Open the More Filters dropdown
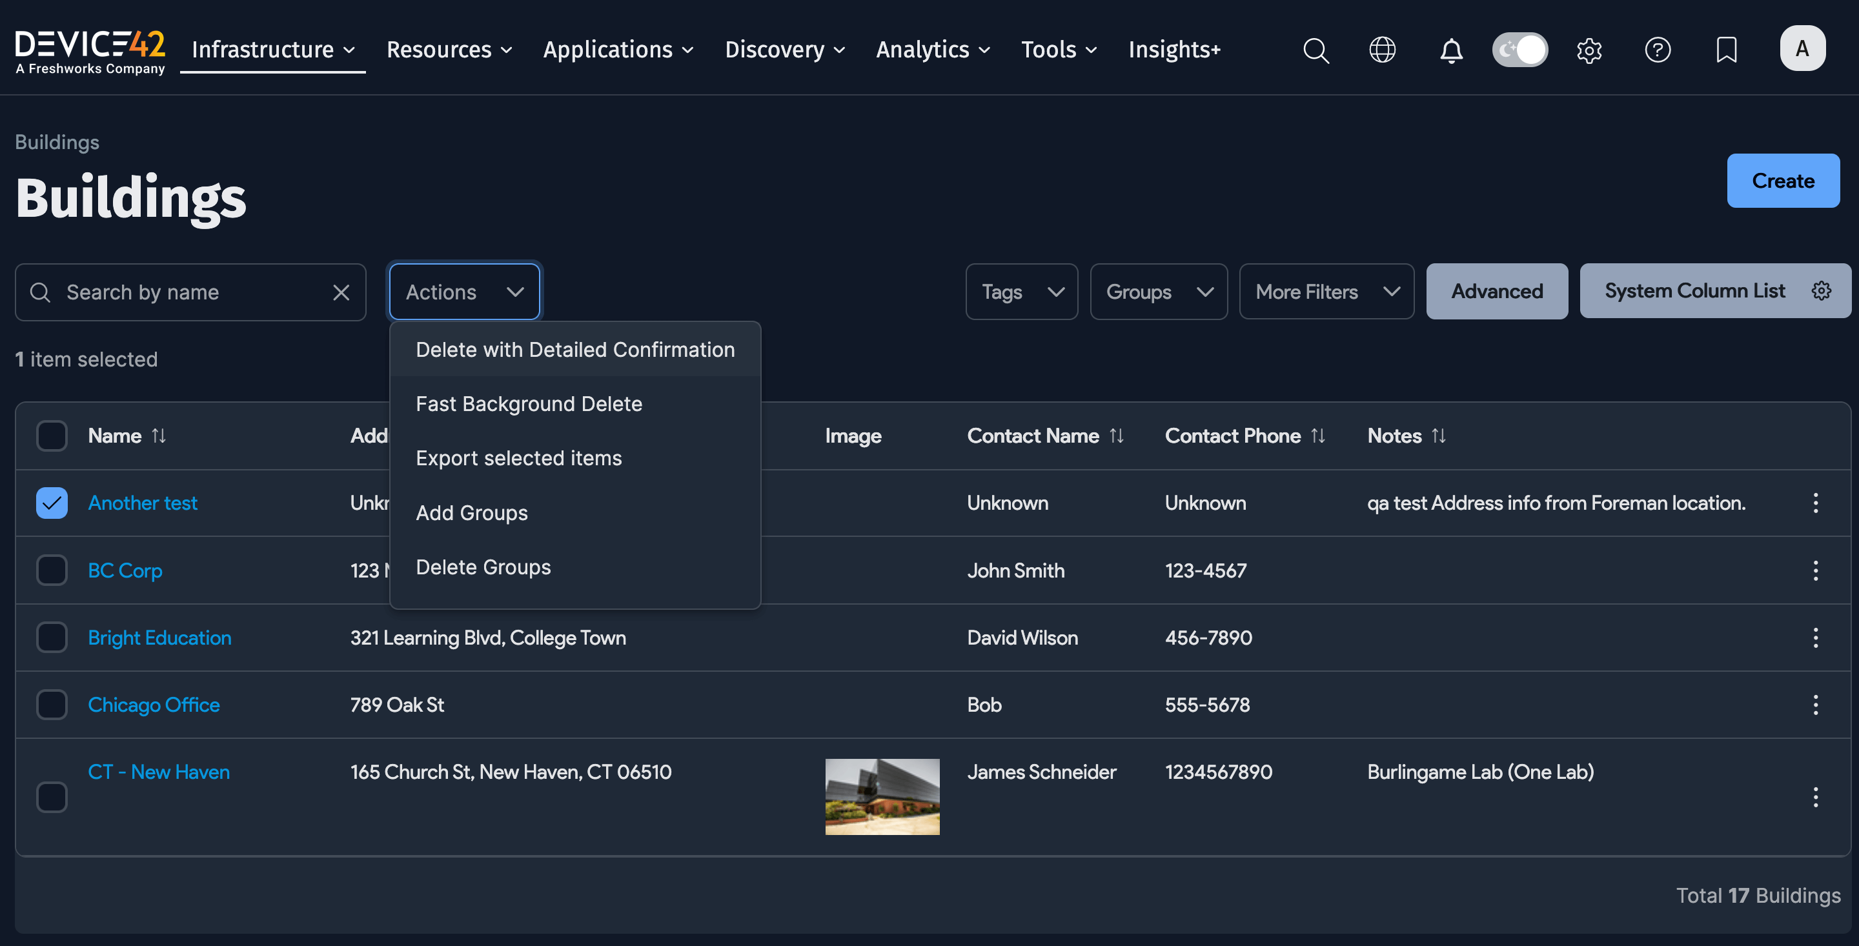 pyautogui.click(x=1326, y=292)
